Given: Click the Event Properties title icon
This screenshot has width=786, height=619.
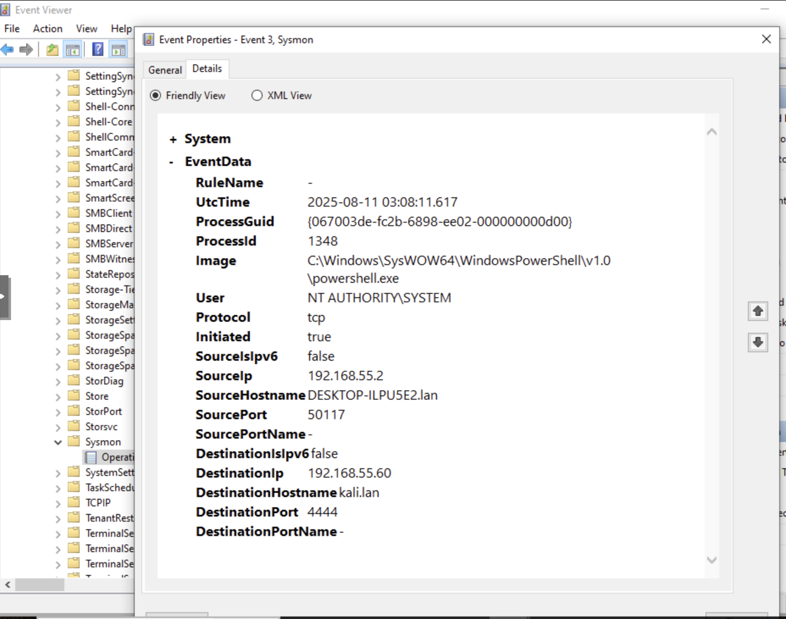Looking at the screenshot, I should click(148, 39).
